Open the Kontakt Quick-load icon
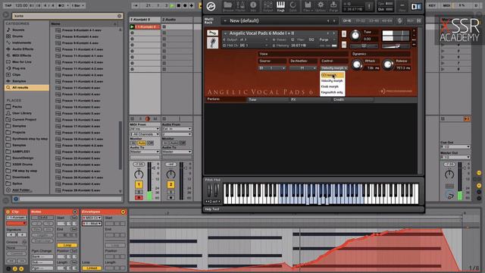The height and width of the screenshot is (273, 485). tap(293, 6)
